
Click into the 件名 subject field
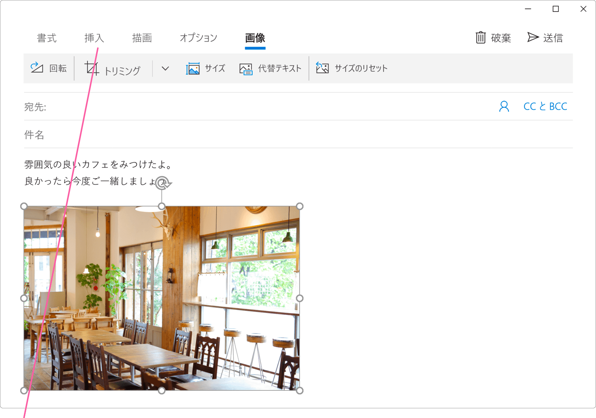(298, 135)
